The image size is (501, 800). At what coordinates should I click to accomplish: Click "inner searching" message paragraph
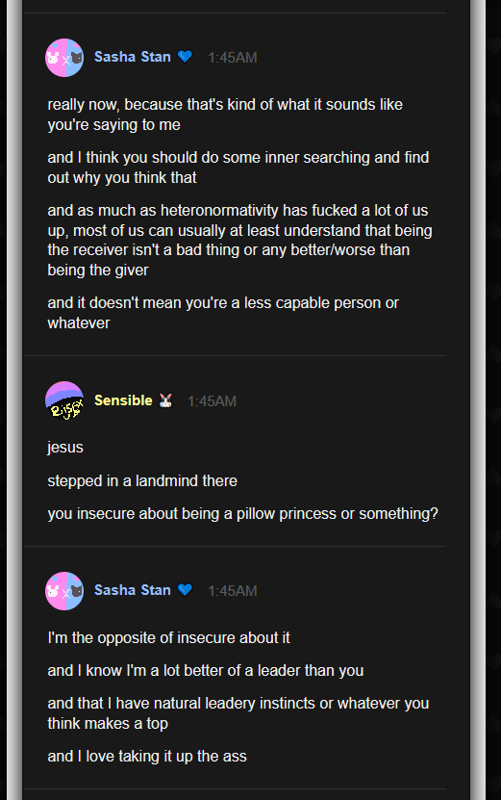238,168
